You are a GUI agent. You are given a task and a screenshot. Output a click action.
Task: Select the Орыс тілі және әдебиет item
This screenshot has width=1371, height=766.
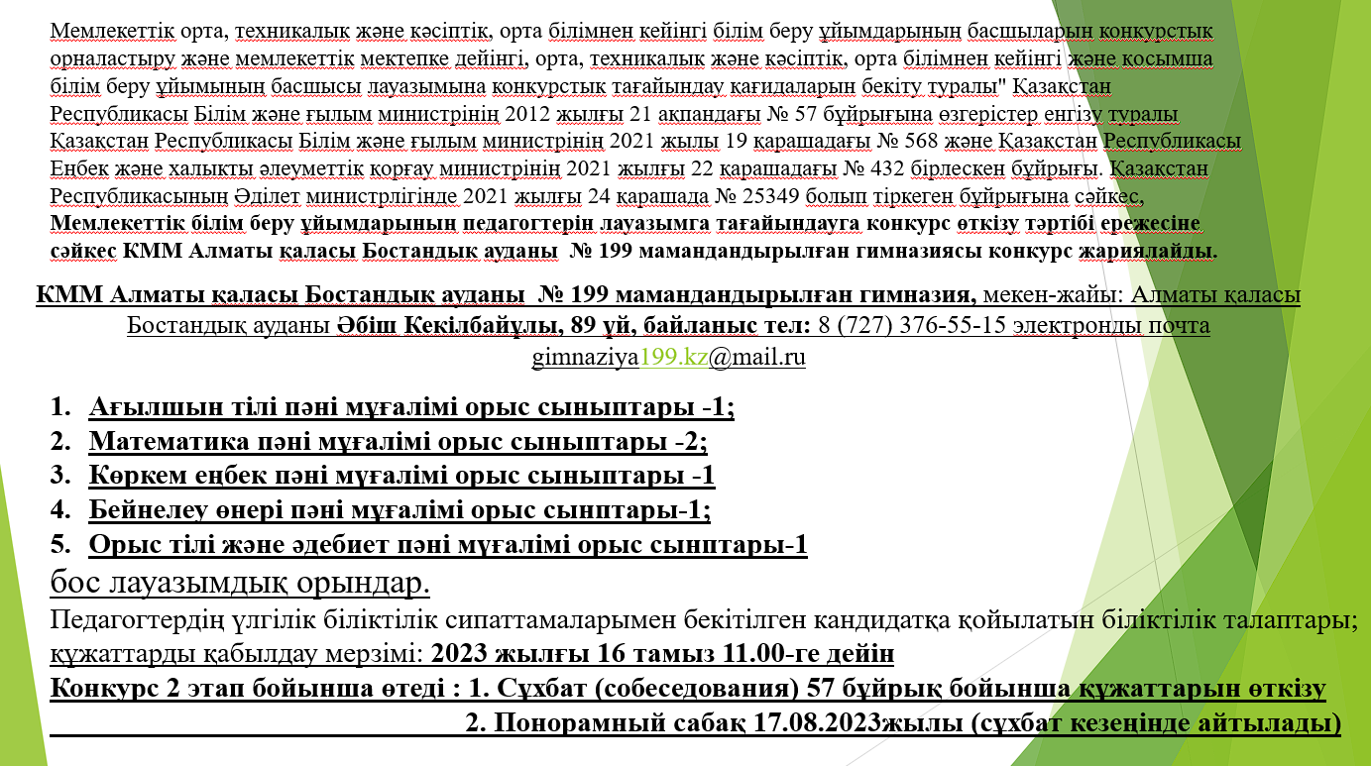(447, 545)
